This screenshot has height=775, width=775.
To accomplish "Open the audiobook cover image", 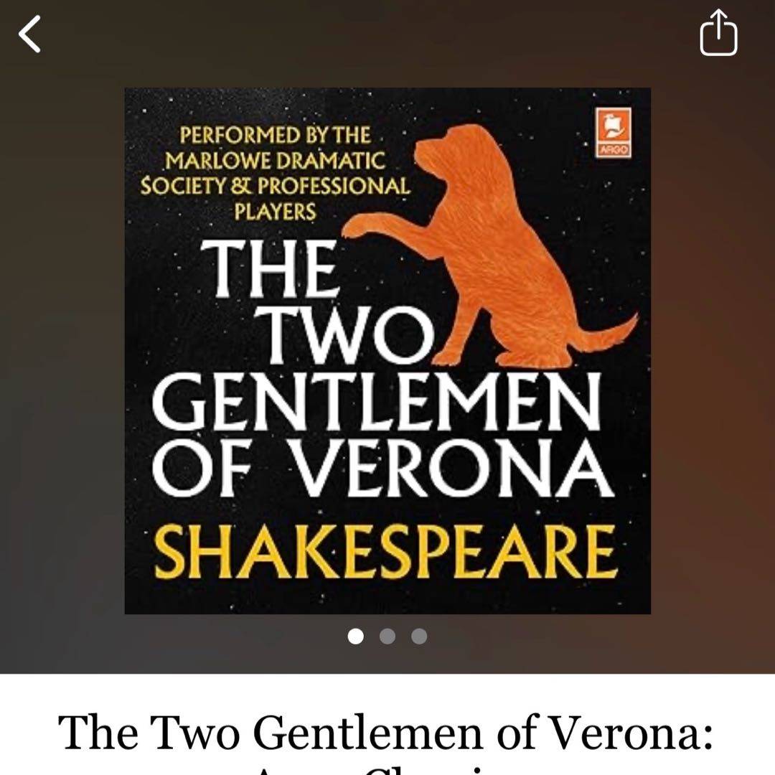I will (387, 351).
